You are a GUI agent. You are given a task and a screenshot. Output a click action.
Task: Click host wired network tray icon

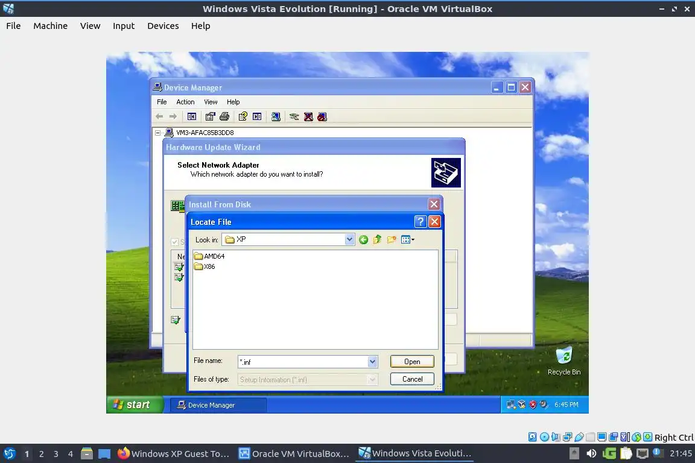pyautogui.click(x=643, y=453)
